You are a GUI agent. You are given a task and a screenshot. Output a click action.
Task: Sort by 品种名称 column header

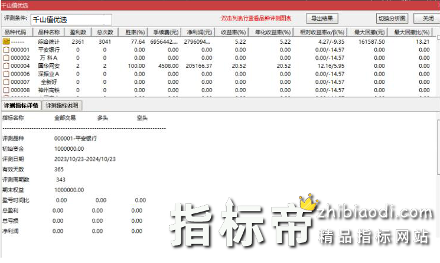48,33
